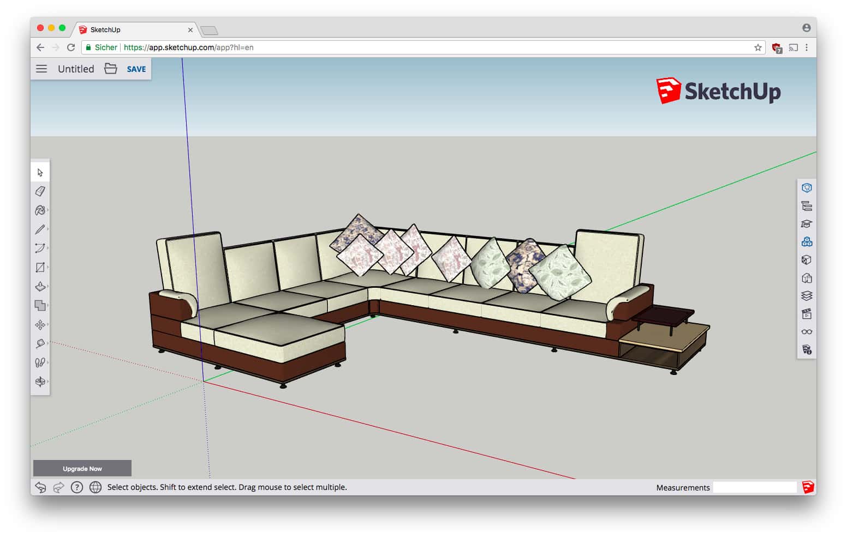The width and height of the screenshot is (847, 539).
Task: Activate the Tape Measure tool
Action: click(40, 343)
